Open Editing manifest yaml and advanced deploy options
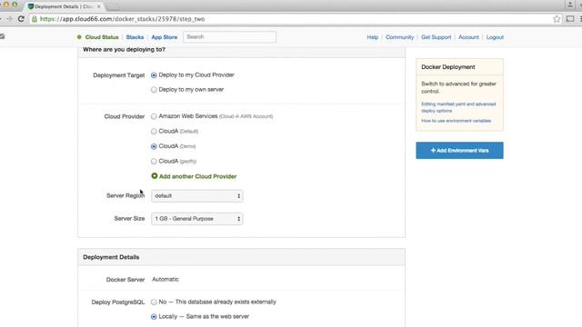The image size is (582, 327). 458,107
